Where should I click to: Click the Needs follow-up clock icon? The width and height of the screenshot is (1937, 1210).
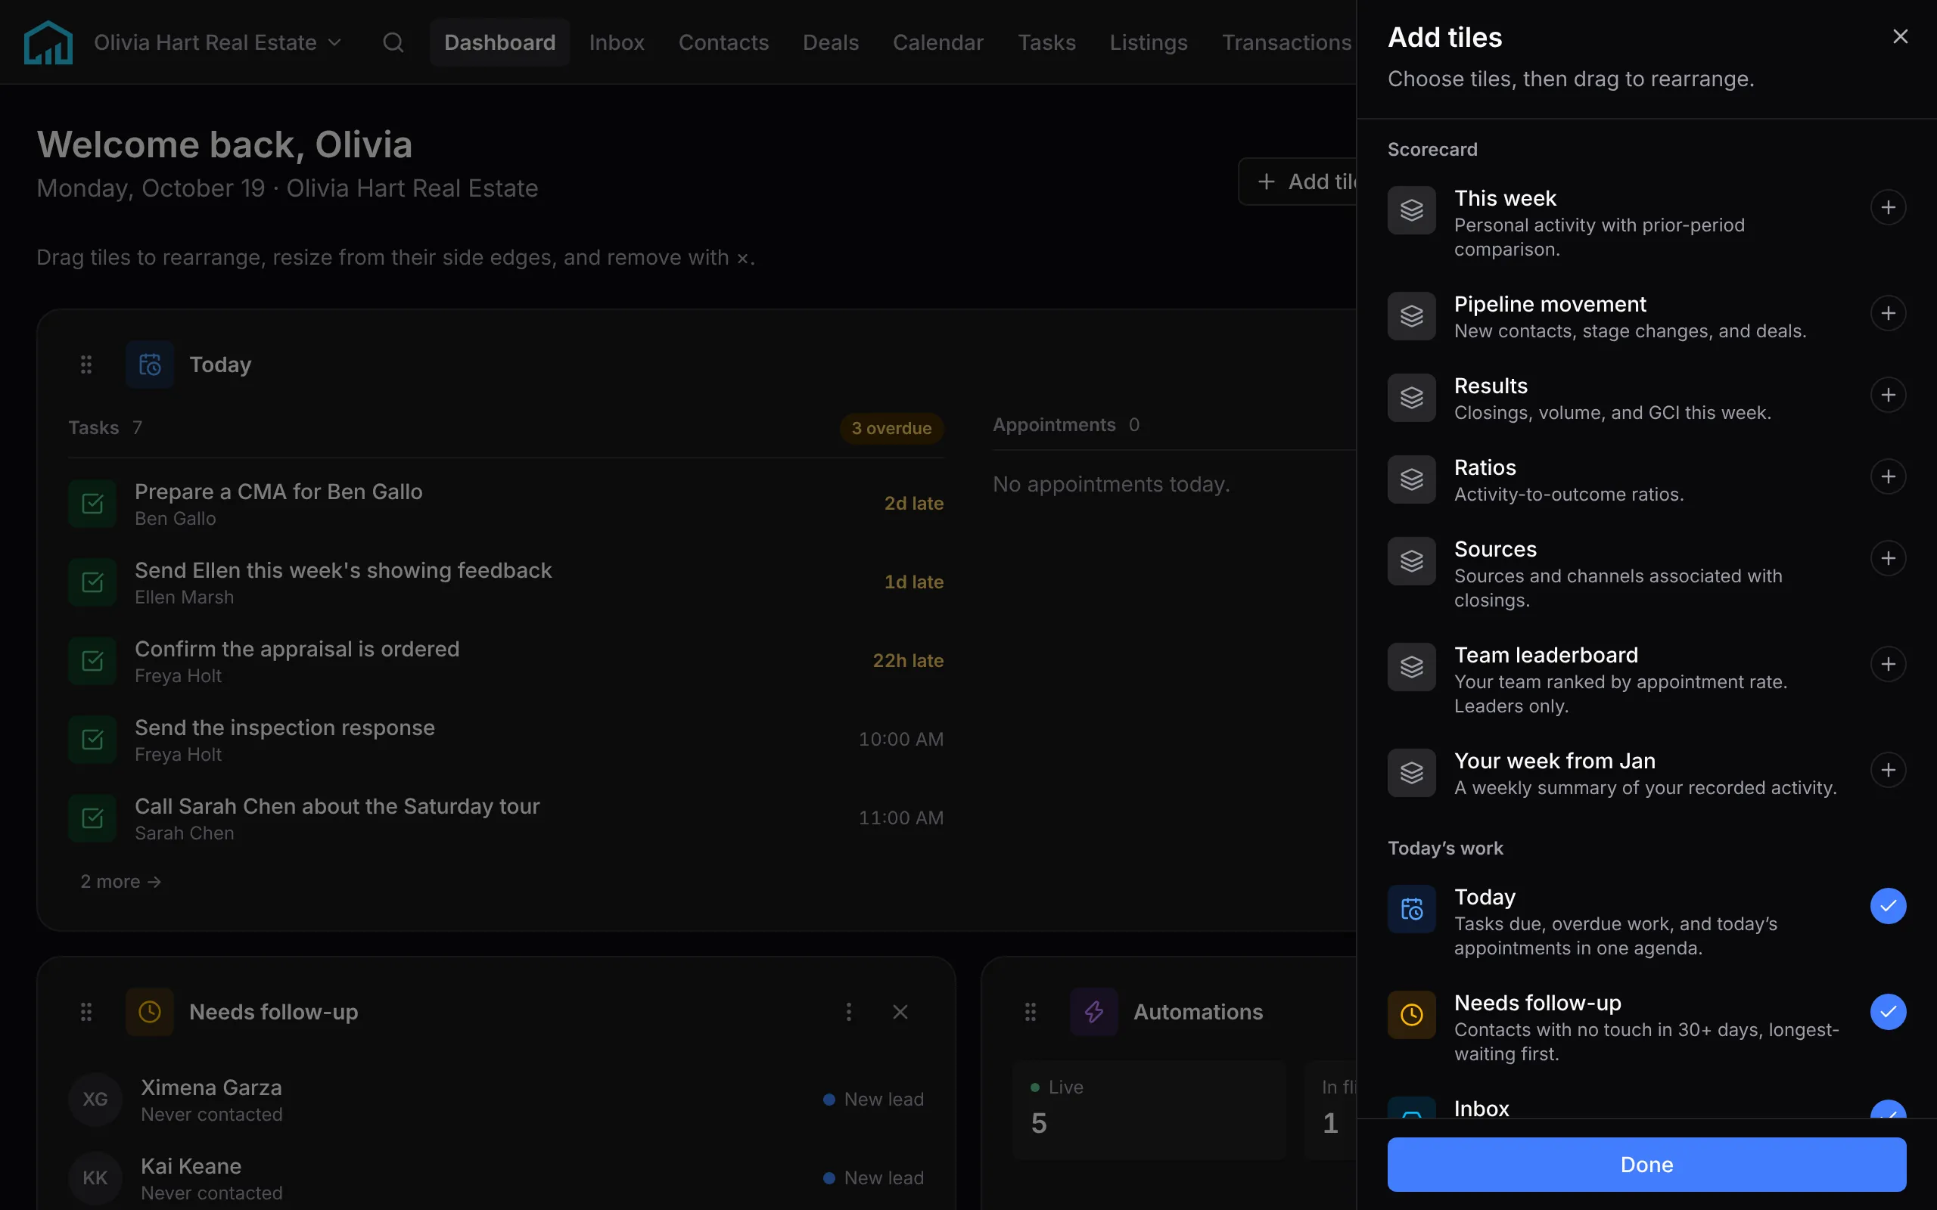pos(150,1012)
